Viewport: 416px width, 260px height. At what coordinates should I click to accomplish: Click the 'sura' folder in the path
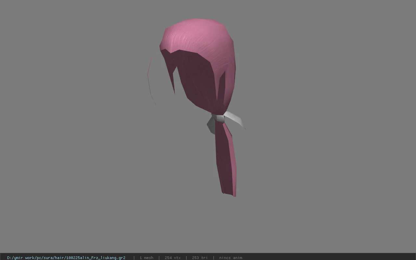pyautogui.click(x=48, y=258)
